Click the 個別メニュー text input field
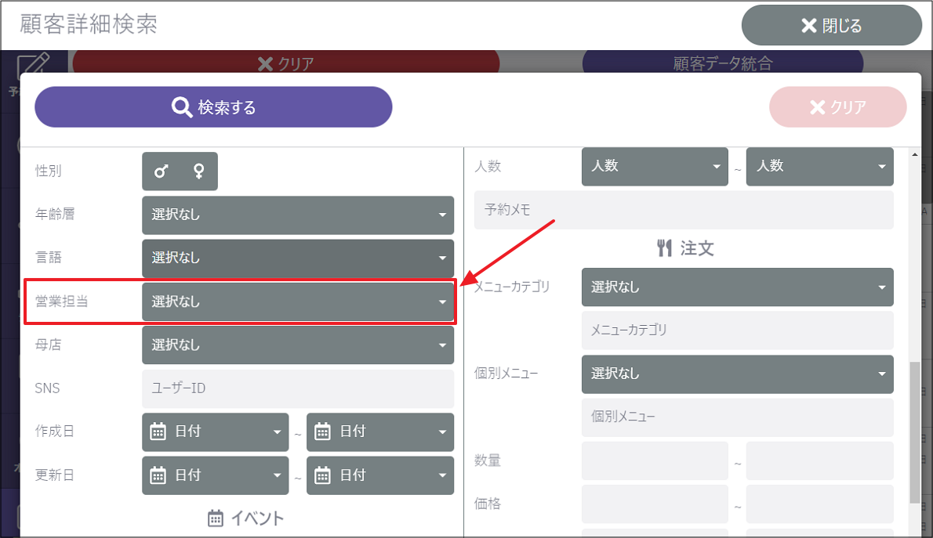 [737, 417]
